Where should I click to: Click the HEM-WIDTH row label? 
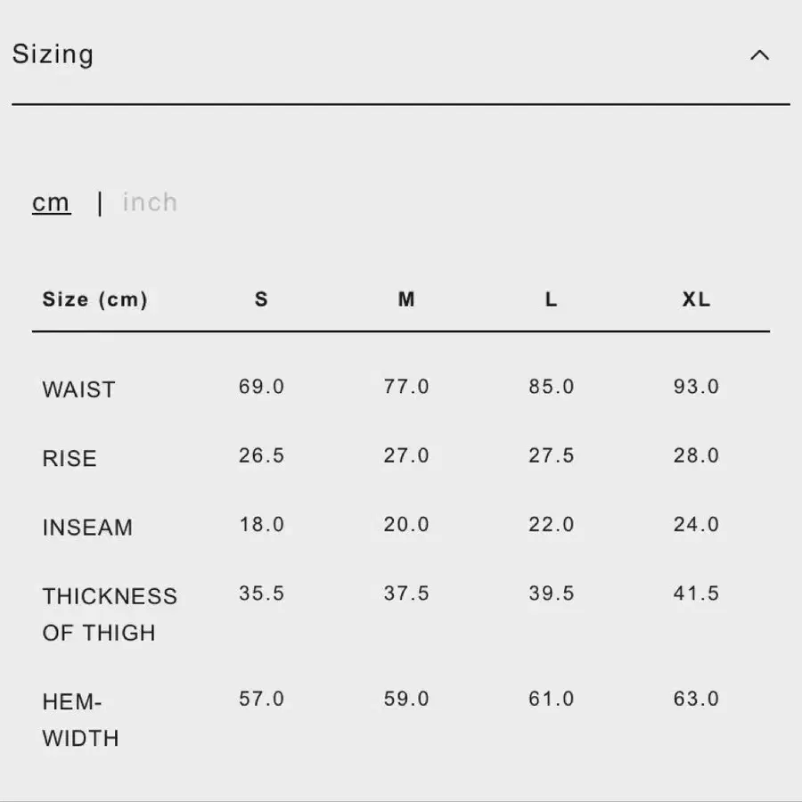pos(81,720)
